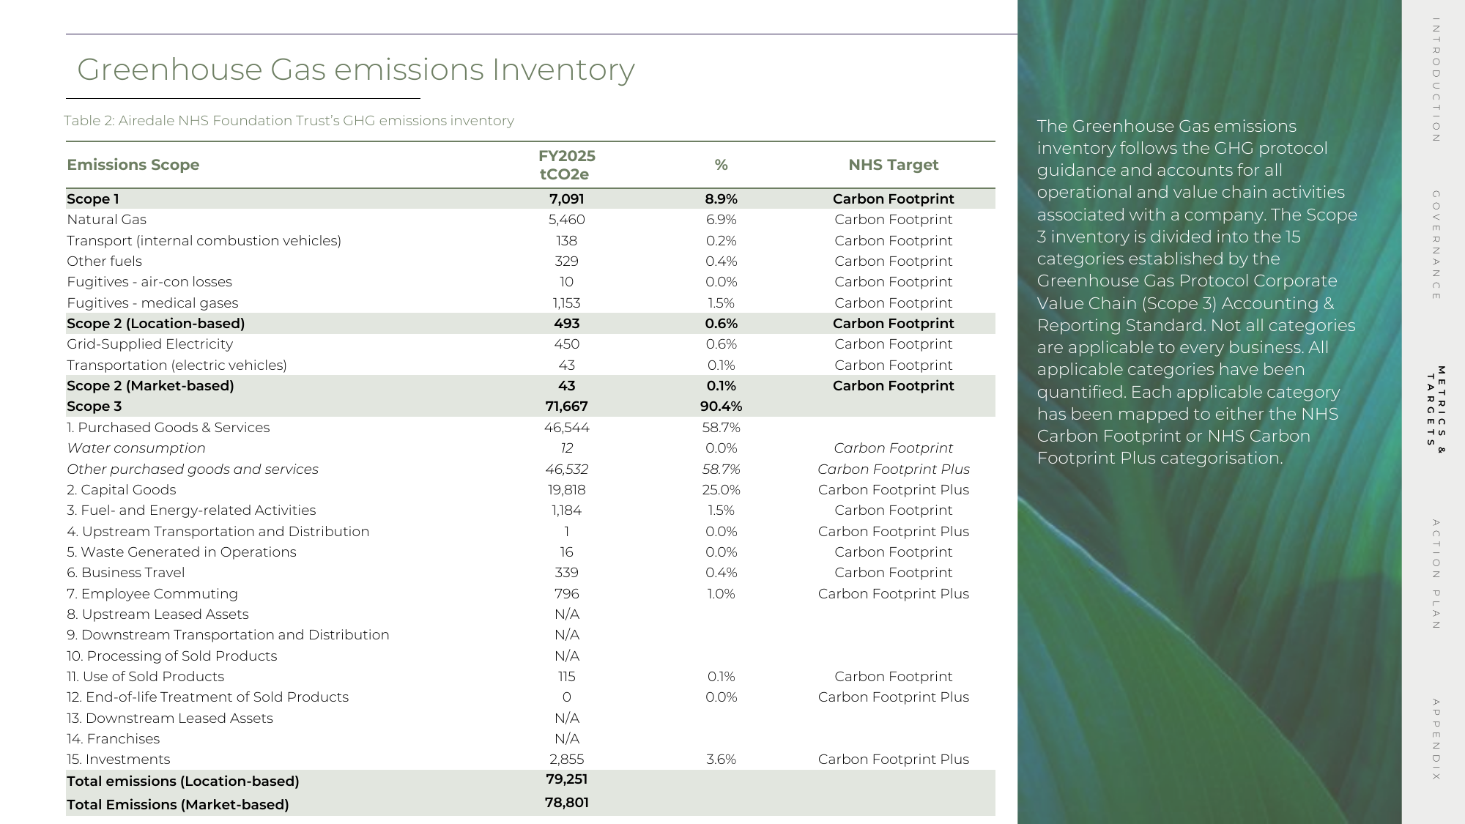Screen dimensions: 1465x824
Task: Select Natural Gas value 5,460
Action: (566, 220)
